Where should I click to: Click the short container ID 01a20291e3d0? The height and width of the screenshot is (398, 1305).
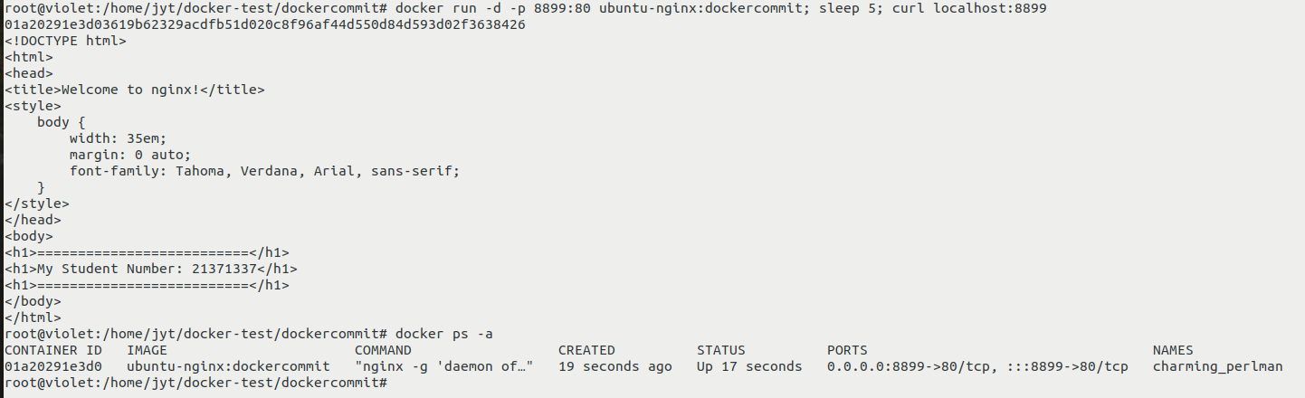(x=53, y=366)
